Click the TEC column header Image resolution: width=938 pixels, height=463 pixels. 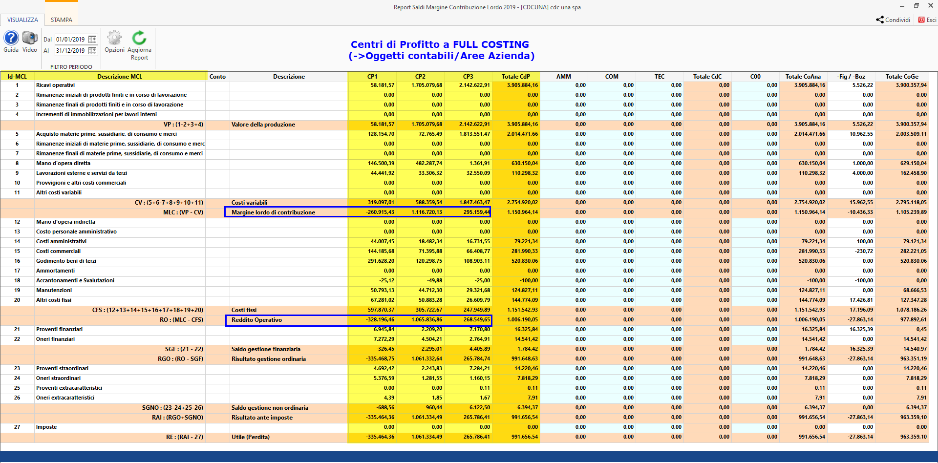point(660,77)
